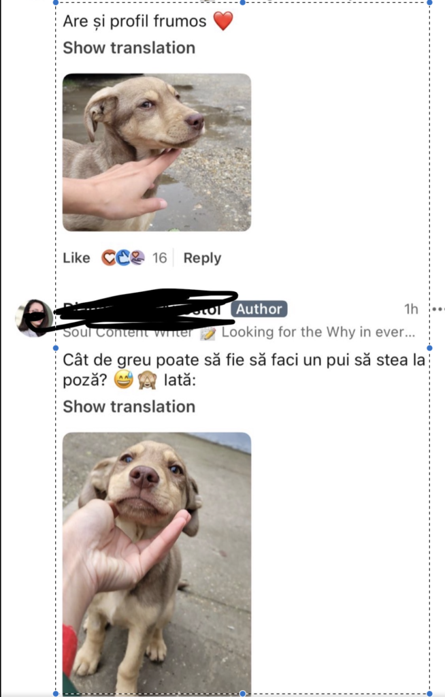
Task: Grab the left-edge middle crop handle
Action: point(56,348)
